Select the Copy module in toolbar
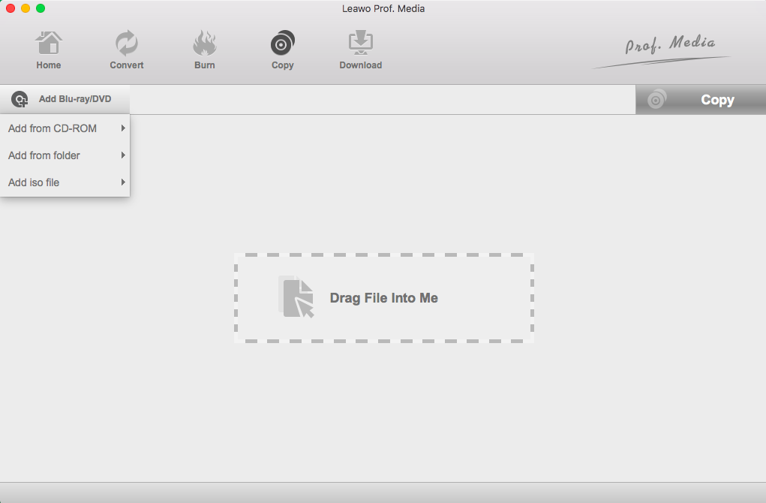The height and width of the screenshot is (503, 766). point(282,50)
